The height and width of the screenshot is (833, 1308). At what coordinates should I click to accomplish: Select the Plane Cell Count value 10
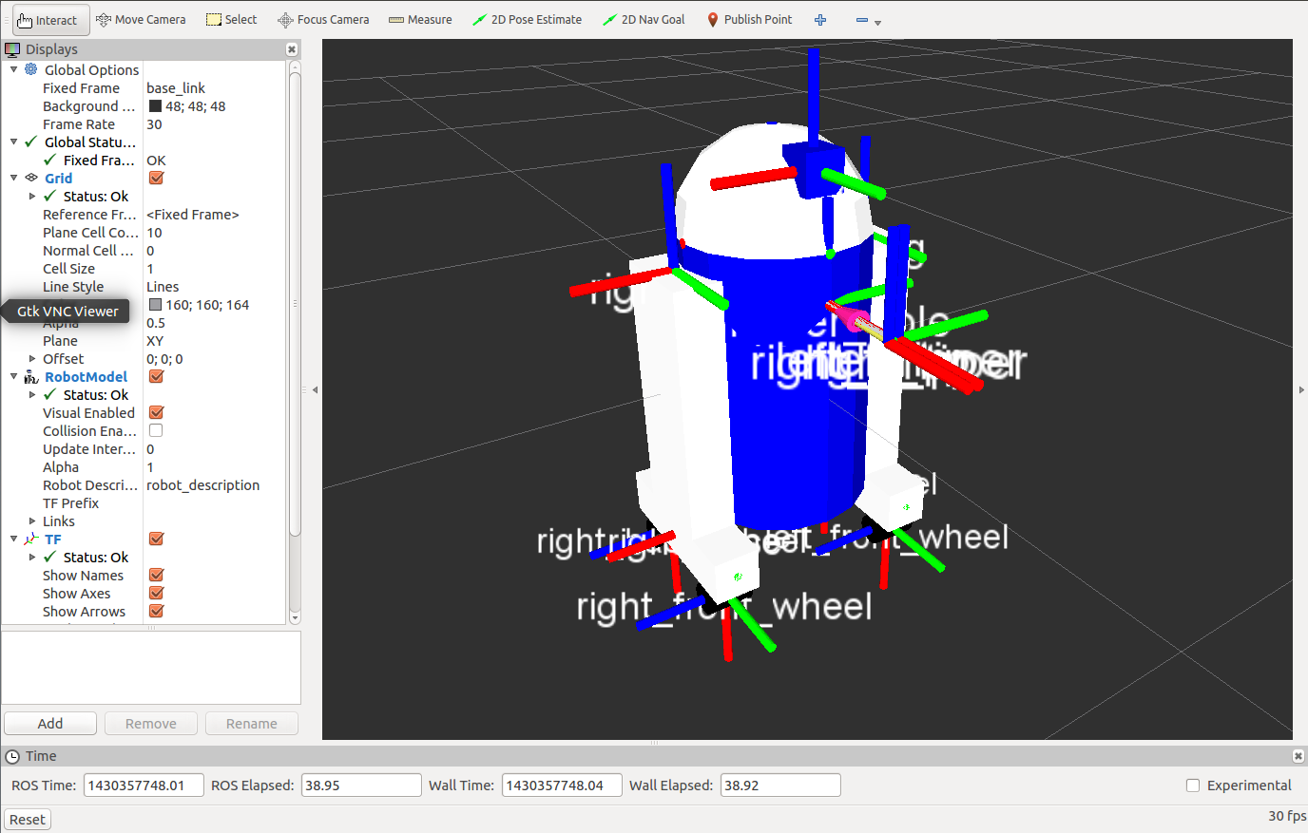(154, 233)
